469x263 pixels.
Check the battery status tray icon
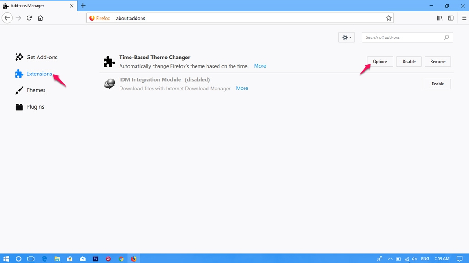coord(398,258)
